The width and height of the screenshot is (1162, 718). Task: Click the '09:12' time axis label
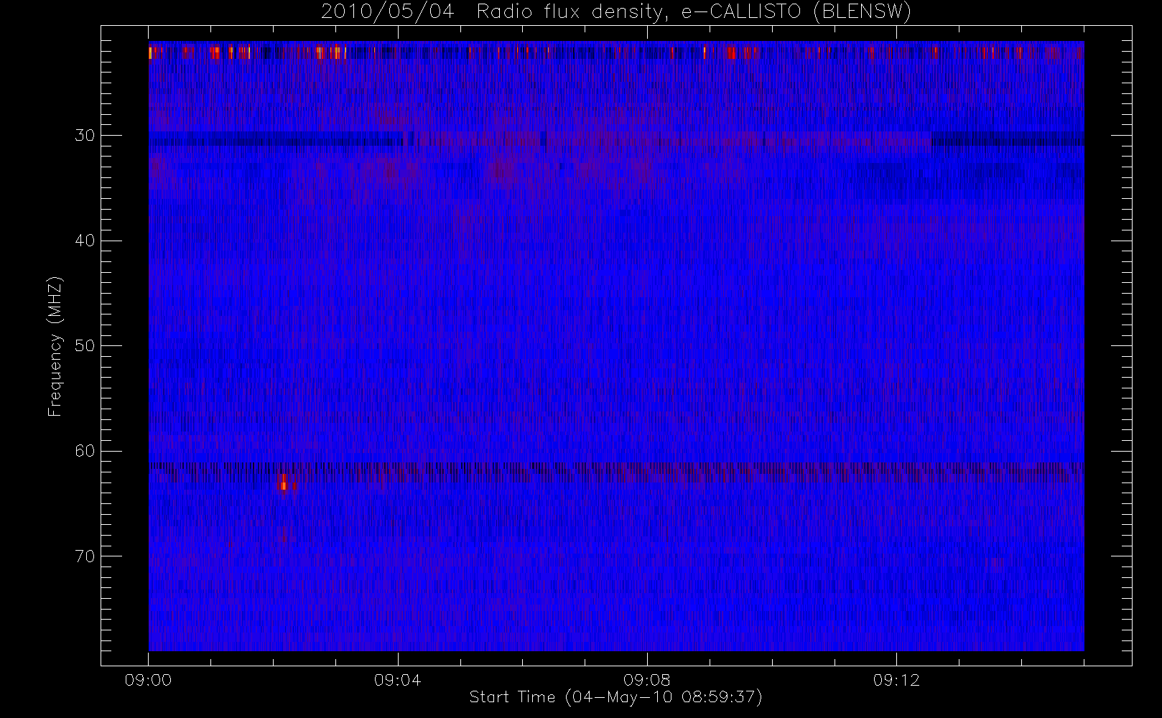(x=896, y=680)
